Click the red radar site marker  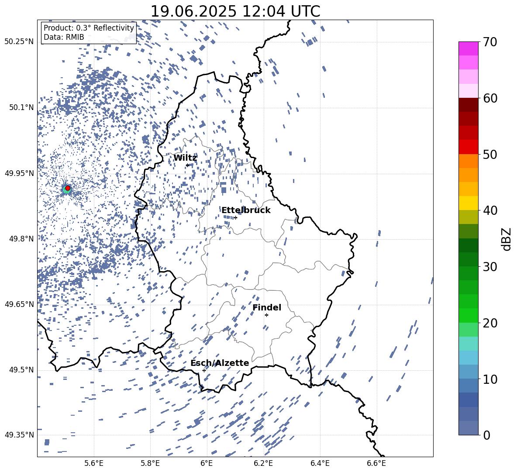[x=68, y=188]
